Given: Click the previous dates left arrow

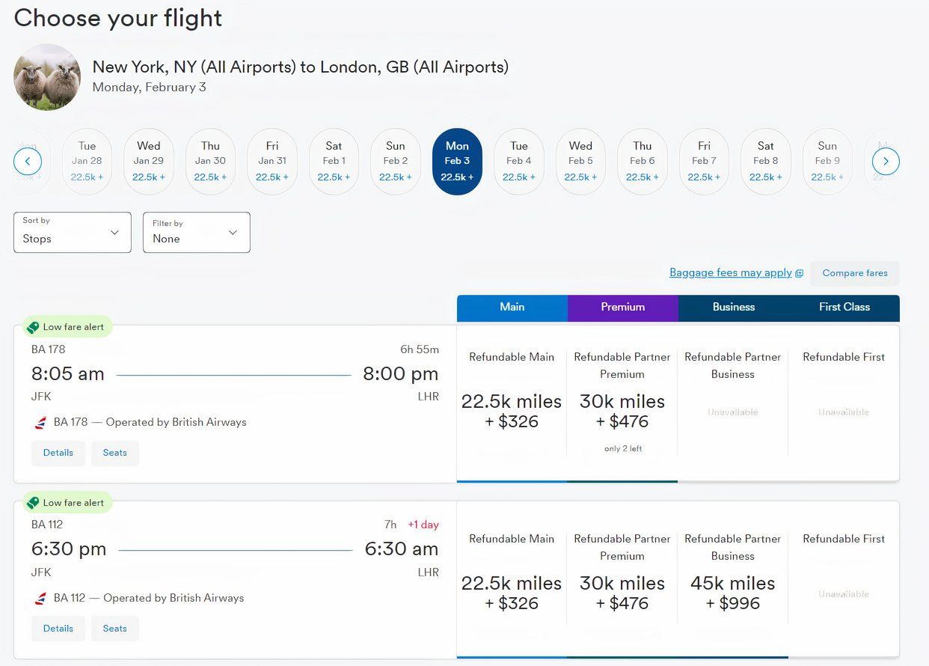Looking at the screenshot, I should tap(28, 161).
